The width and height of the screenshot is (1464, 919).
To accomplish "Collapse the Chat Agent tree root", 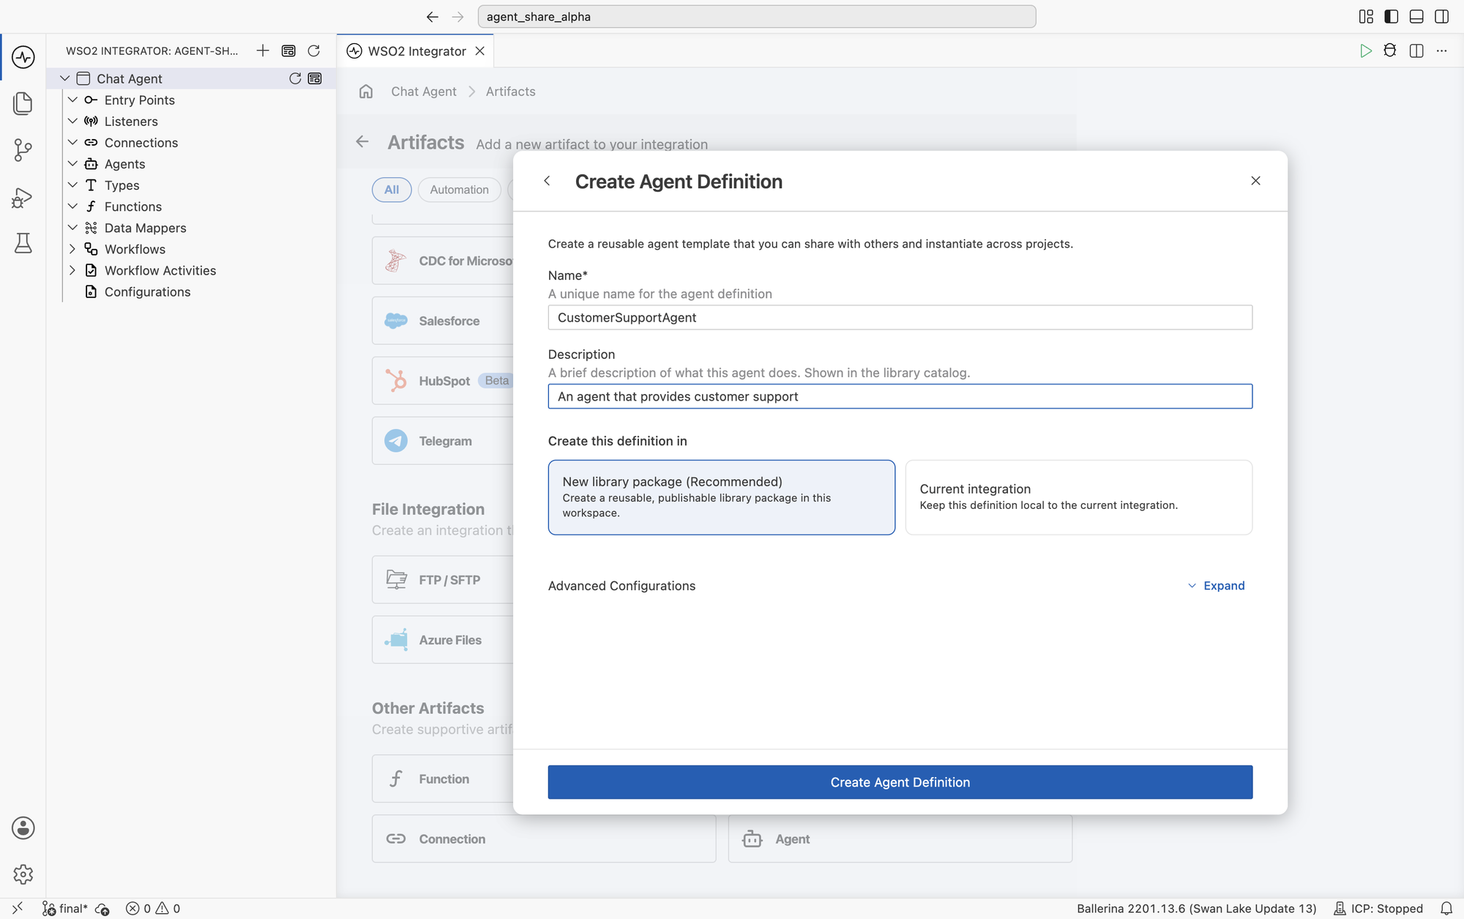I will coord(65,78).
